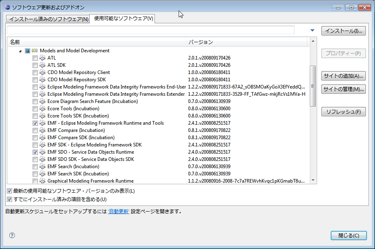Image resolution: width=375 pixels, height=249 pixels.
Task: Click the vertical scrollbar thumb in the list
Action: 313,86
